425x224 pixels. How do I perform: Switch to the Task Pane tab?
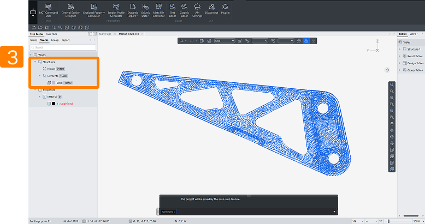[x=51, y=34]
